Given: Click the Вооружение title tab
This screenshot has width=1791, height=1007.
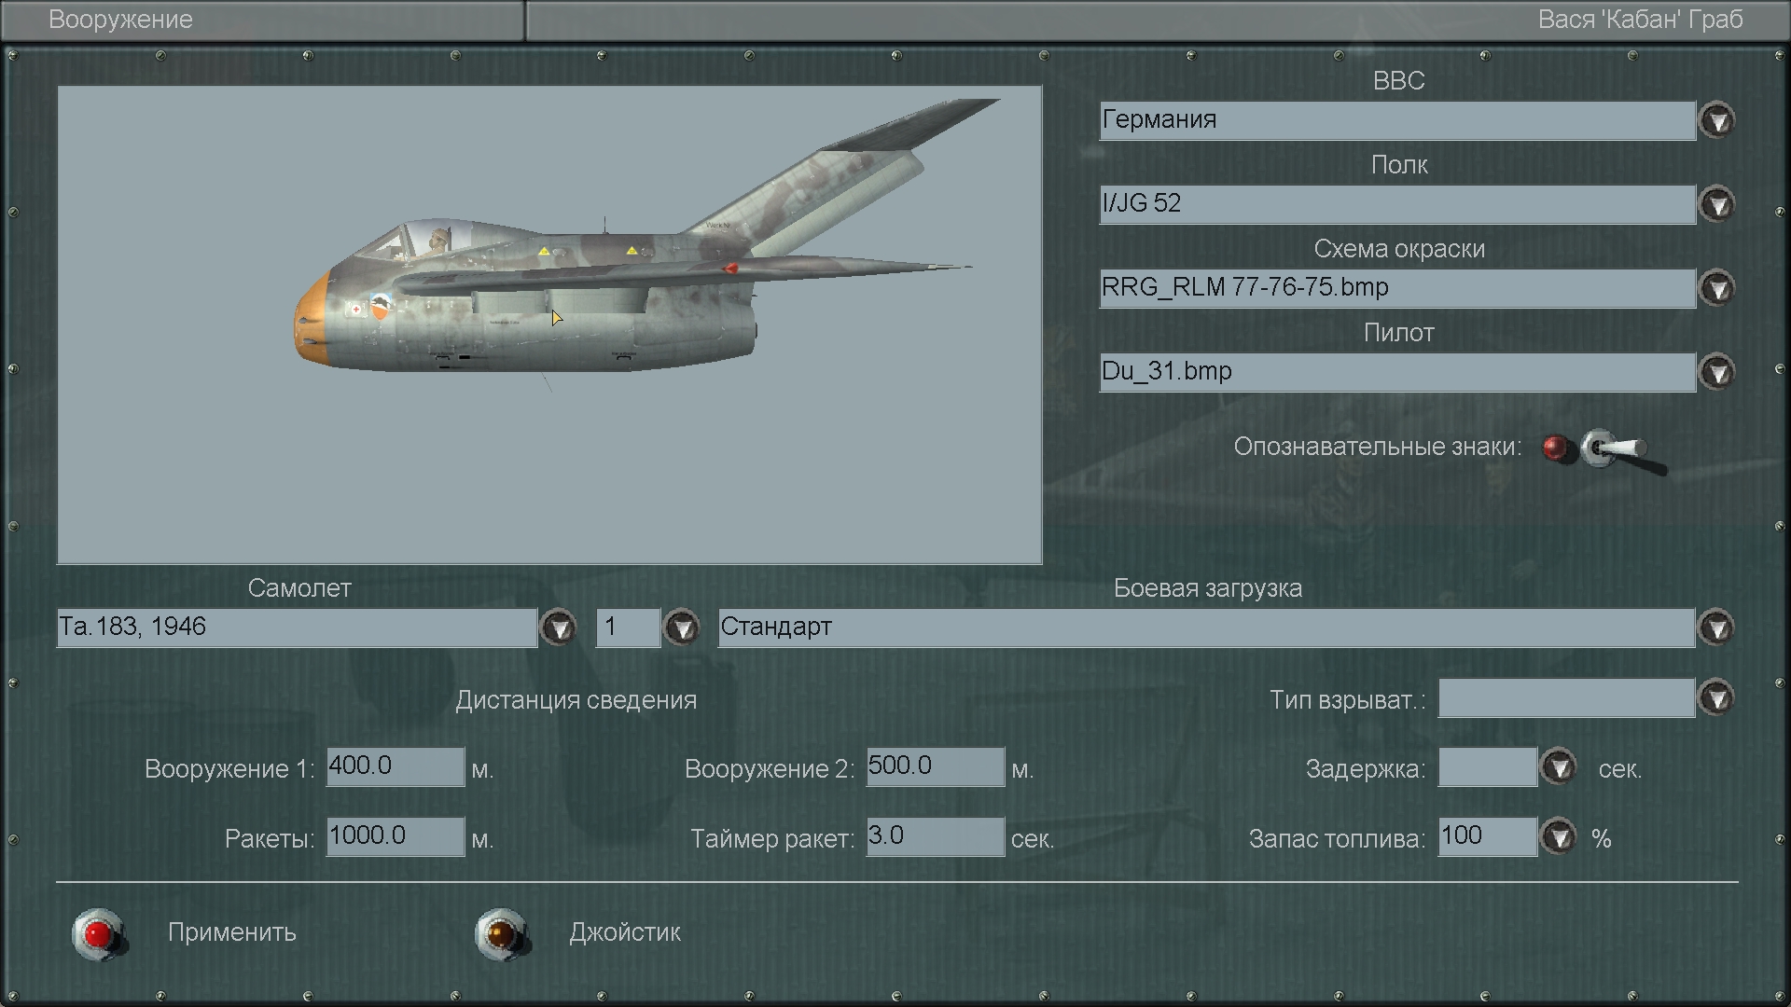Looking at the screenshot, I should pos(121,20).
